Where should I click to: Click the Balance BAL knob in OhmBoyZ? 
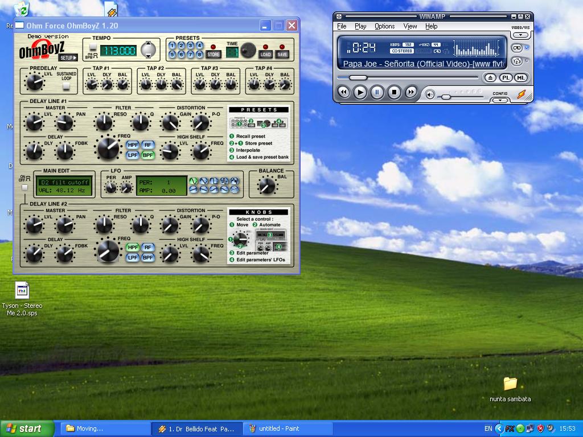coord(267,185)
